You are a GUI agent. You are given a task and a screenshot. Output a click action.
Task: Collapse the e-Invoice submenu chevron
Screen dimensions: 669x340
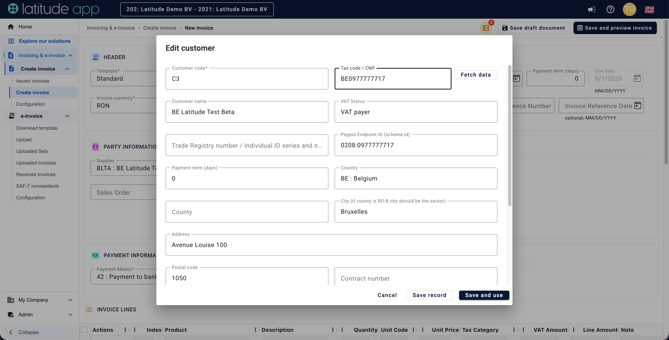pyautogui.click(x=67, y=116)
